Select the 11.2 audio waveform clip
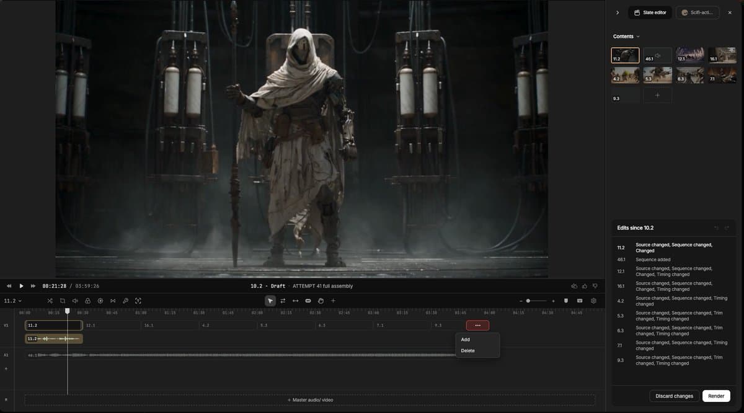 pyautogui.click(x=54, y=339)
